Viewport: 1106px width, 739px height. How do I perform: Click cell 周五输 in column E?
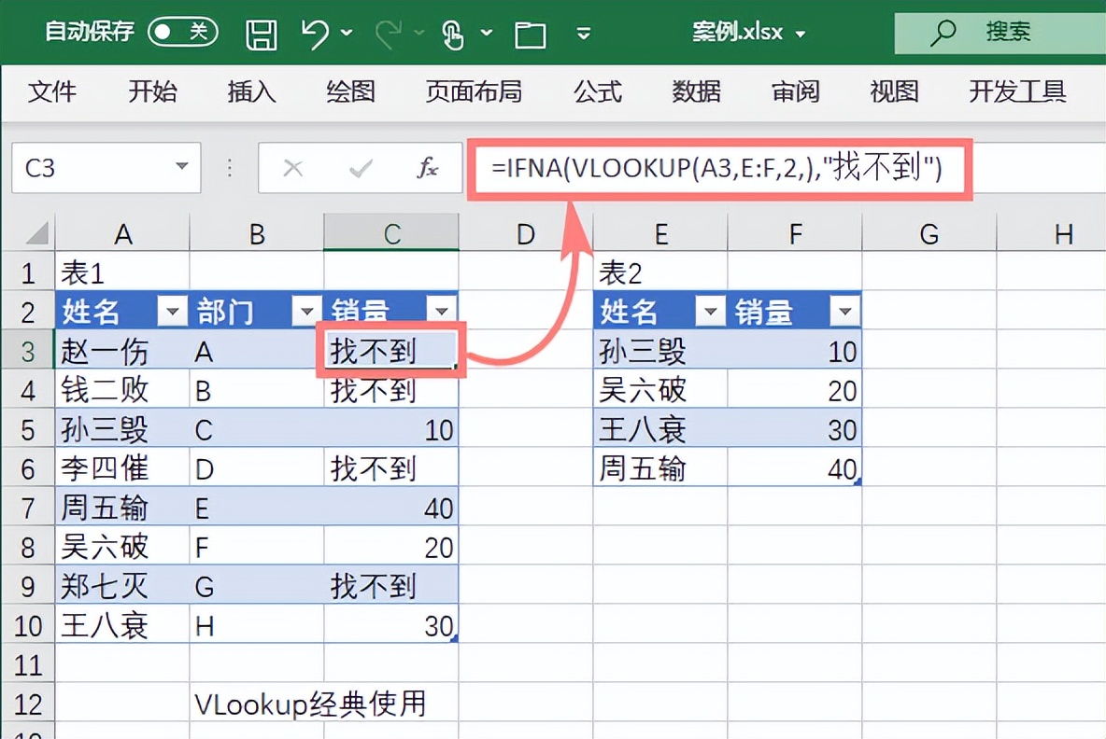tap(661, 468)
